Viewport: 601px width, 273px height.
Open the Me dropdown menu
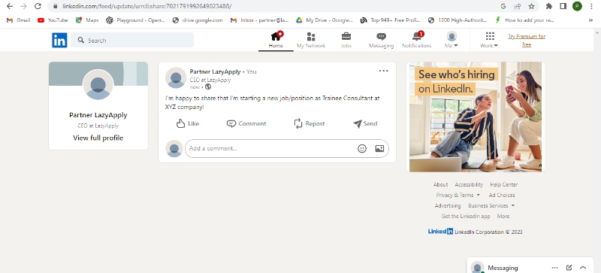(x=452, y=41)
